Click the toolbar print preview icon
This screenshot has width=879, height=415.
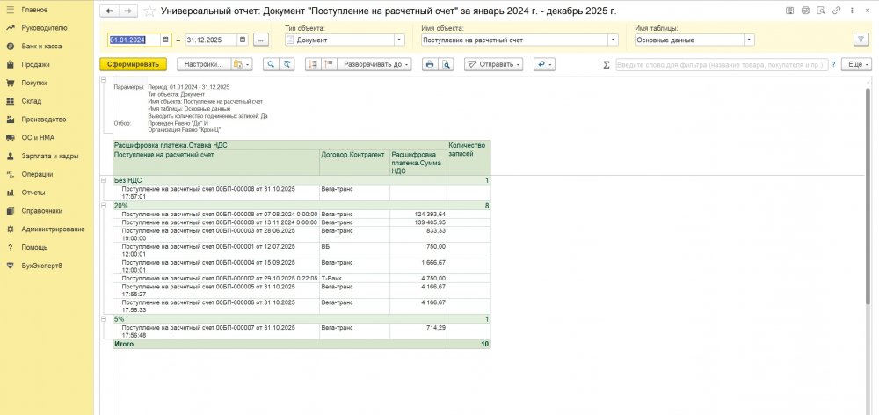(x=446, y=64)
